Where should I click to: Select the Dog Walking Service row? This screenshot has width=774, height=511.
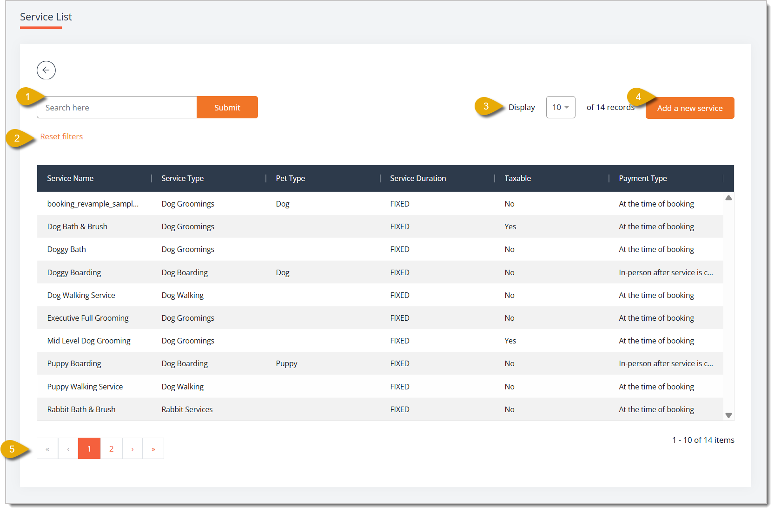tap(380, 295)
